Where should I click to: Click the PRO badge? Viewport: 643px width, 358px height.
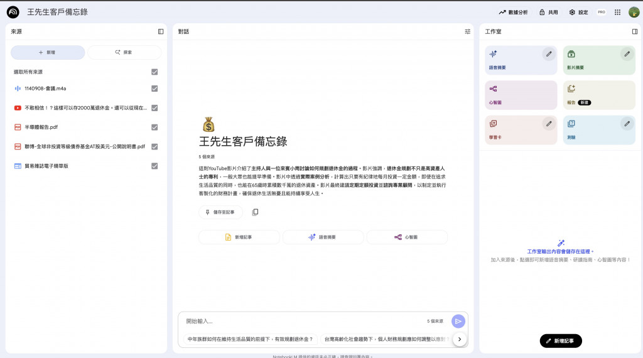coord(602,13)
